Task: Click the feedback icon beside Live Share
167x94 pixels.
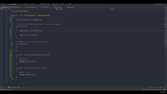Action: 165,4
